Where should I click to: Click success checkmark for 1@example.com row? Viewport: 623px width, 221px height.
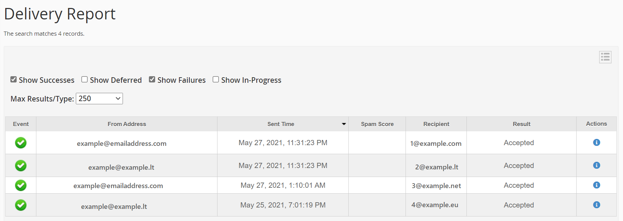pos(21,143)
